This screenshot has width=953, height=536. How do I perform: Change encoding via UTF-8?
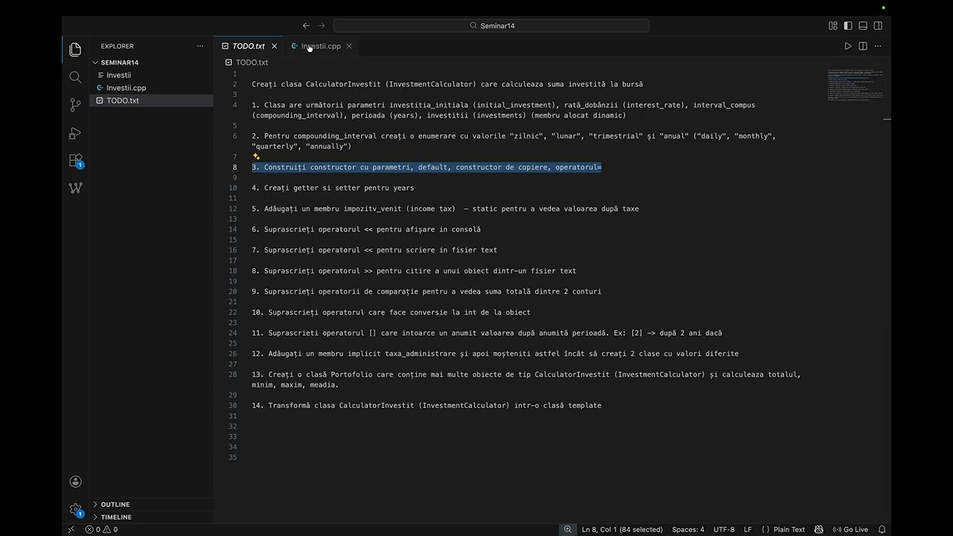point(724,529)
